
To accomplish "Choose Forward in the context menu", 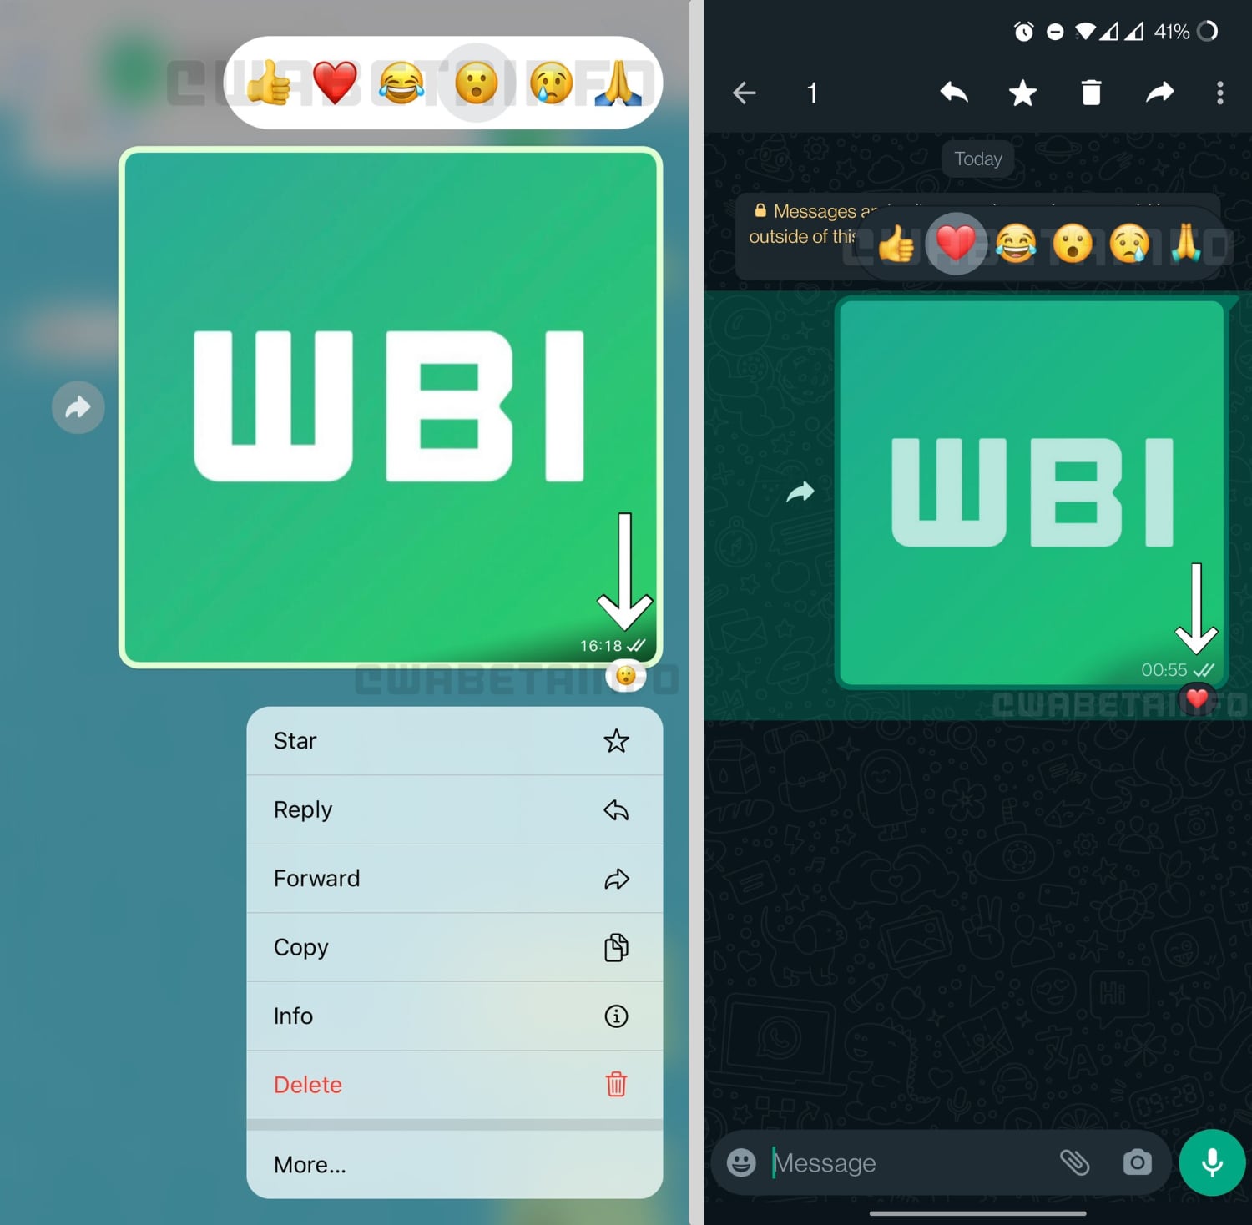I will 455,878.
